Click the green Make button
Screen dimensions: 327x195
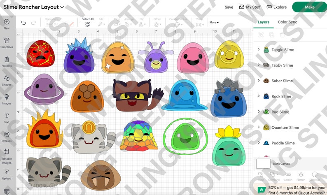[x=309, y=7]
